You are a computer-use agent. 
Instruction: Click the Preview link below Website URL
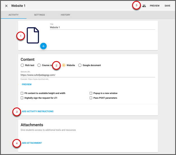(x=27, y=84)
